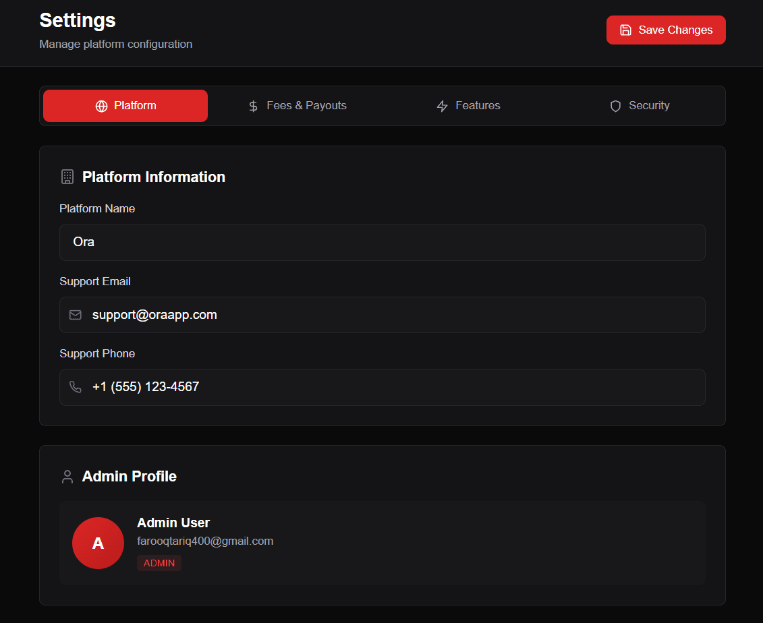
Task: Switch to the Platform tab
Action: click(125, 106)
